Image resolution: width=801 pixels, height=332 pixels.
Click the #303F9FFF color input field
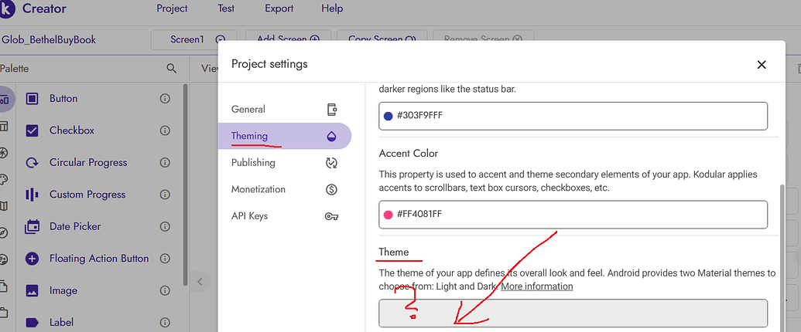point(573,116)
